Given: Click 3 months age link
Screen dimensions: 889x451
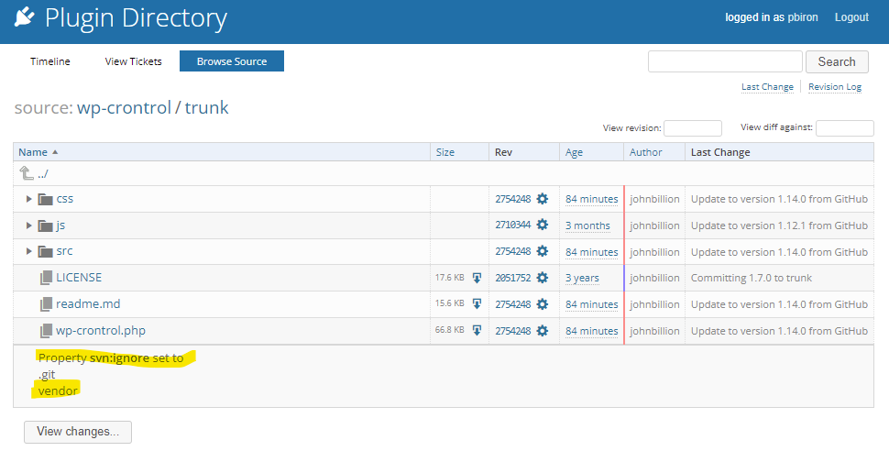Looking at the screenshot, I should (588, 225).
